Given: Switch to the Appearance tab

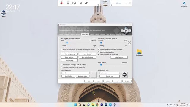Looking at the screenshot, I should pyautogui.click(x=85, y=34).
